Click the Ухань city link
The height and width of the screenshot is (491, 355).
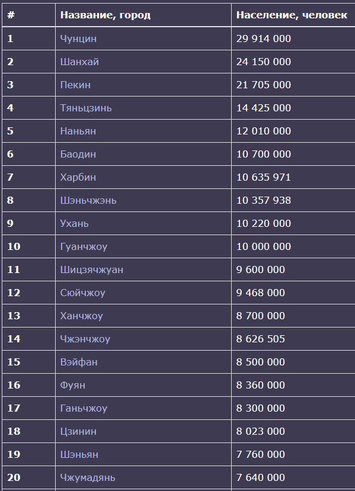[74, 223]
